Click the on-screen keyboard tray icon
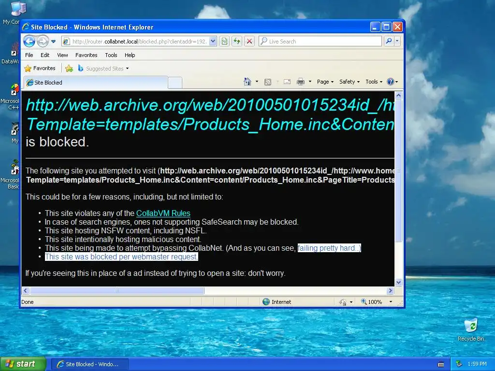 441,364
